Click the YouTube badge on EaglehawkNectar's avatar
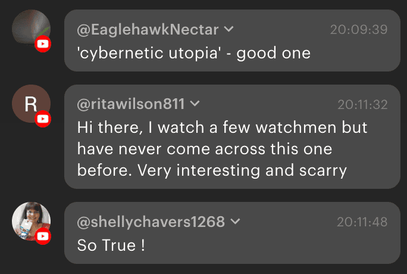This screenshot has height=274, width=407. [x=43, y=43]
